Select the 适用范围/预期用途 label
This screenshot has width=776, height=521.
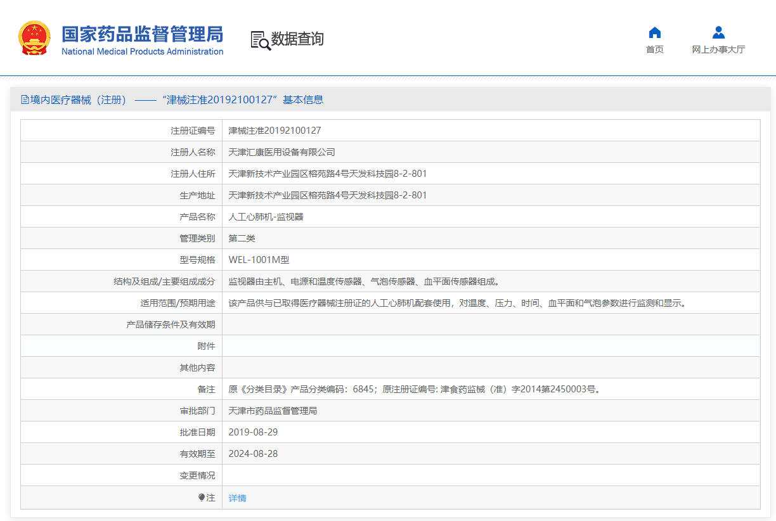[178, 303]
